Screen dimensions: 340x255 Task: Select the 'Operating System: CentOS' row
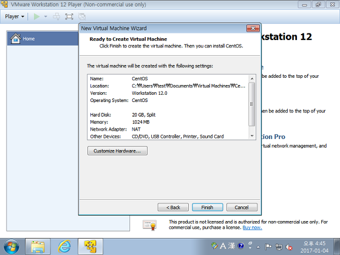pos(168,100)
